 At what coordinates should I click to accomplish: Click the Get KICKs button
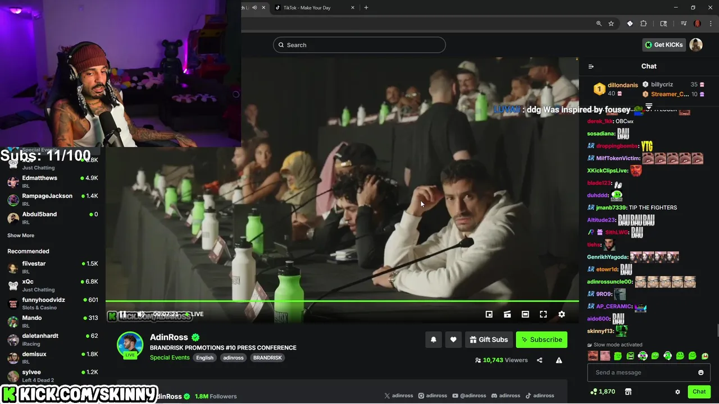663,45
